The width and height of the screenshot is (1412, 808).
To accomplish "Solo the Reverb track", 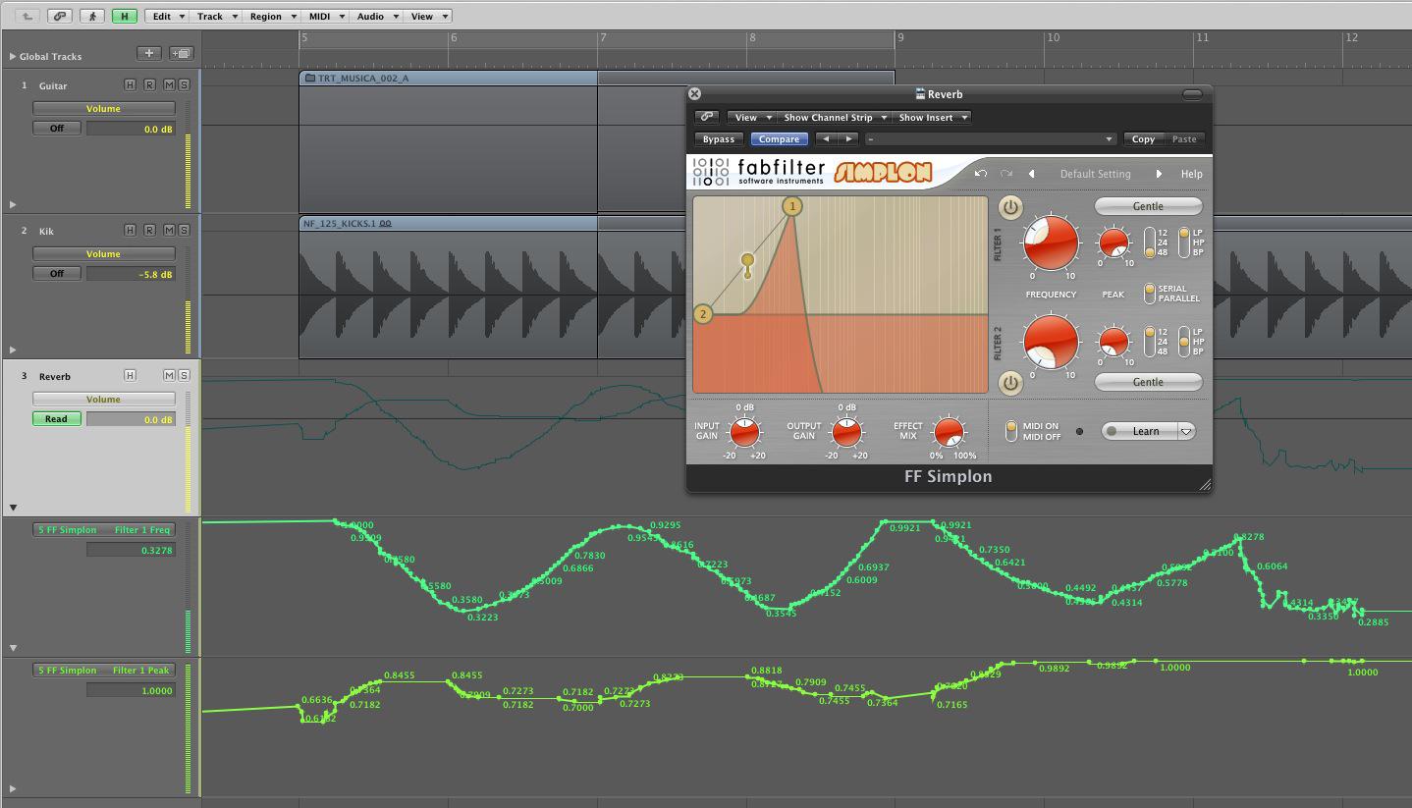I will click(x=184, y=375).
